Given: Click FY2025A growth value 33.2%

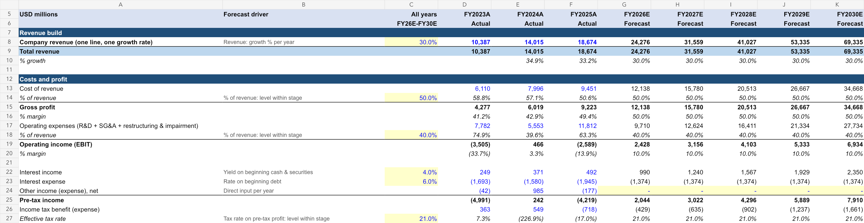Looking at the screenshot, I should click(571, 61).
